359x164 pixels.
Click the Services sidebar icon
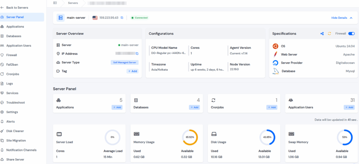2,93
